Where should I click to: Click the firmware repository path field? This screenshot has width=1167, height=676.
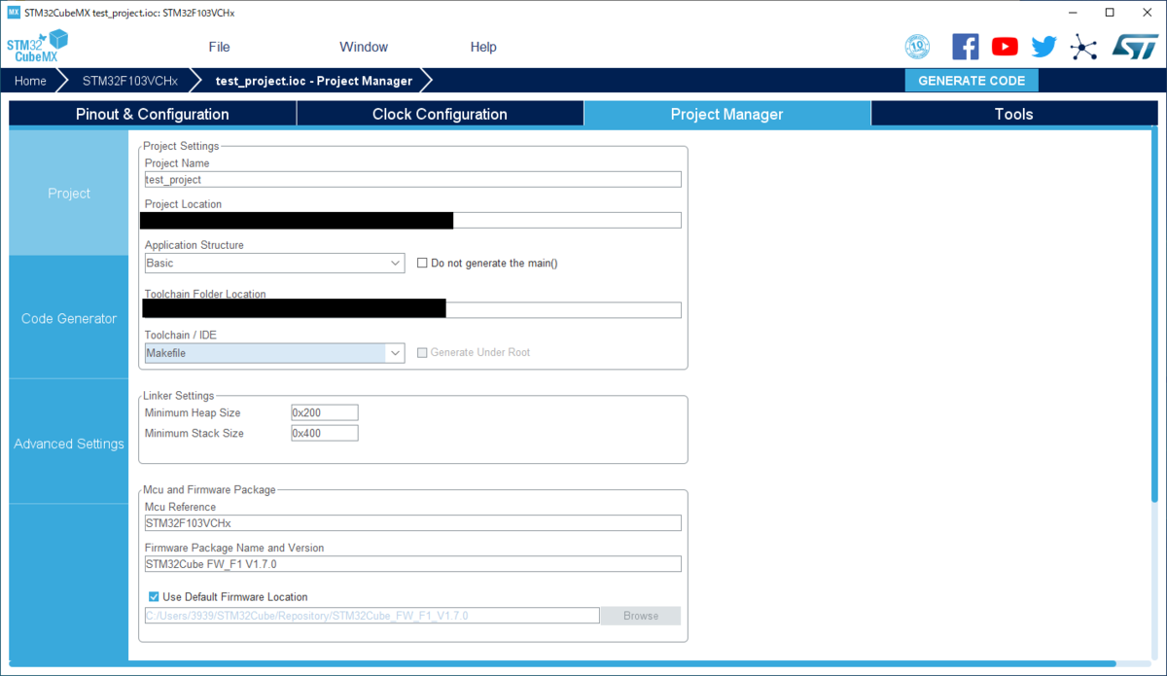click(x=371, y=616)
